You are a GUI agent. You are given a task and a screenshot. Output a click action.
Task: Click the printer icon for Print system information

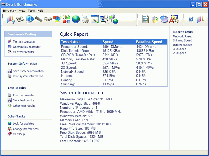tap(9, 76)
